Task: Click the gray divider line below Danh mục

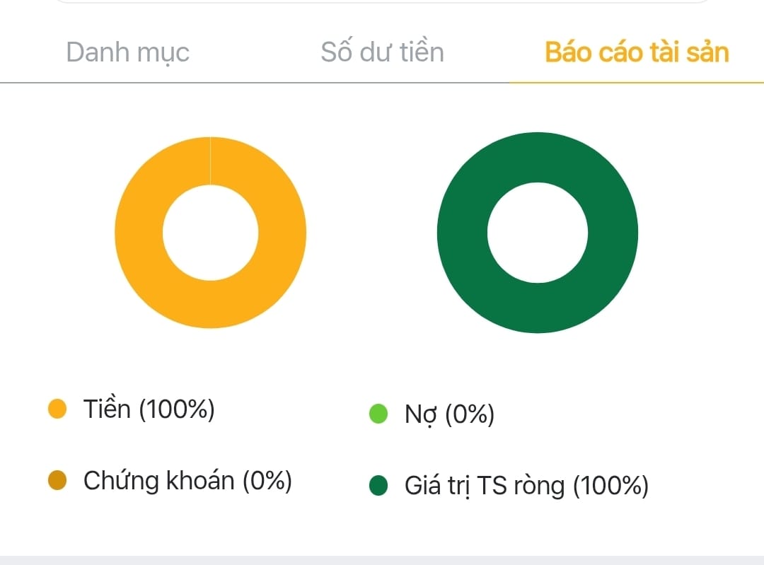Action: click(127, 83)
